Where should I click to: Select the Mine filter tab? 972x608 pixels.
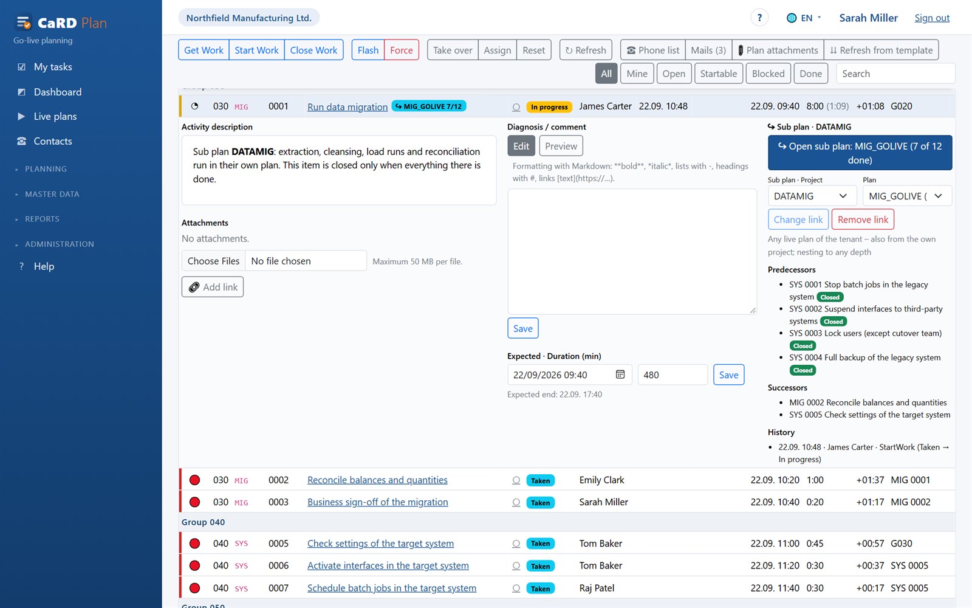[x=637, y=74]
